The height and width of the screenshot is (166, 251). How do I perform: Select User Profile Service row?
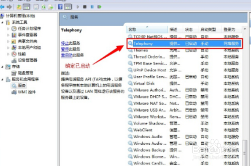[184, 77]
